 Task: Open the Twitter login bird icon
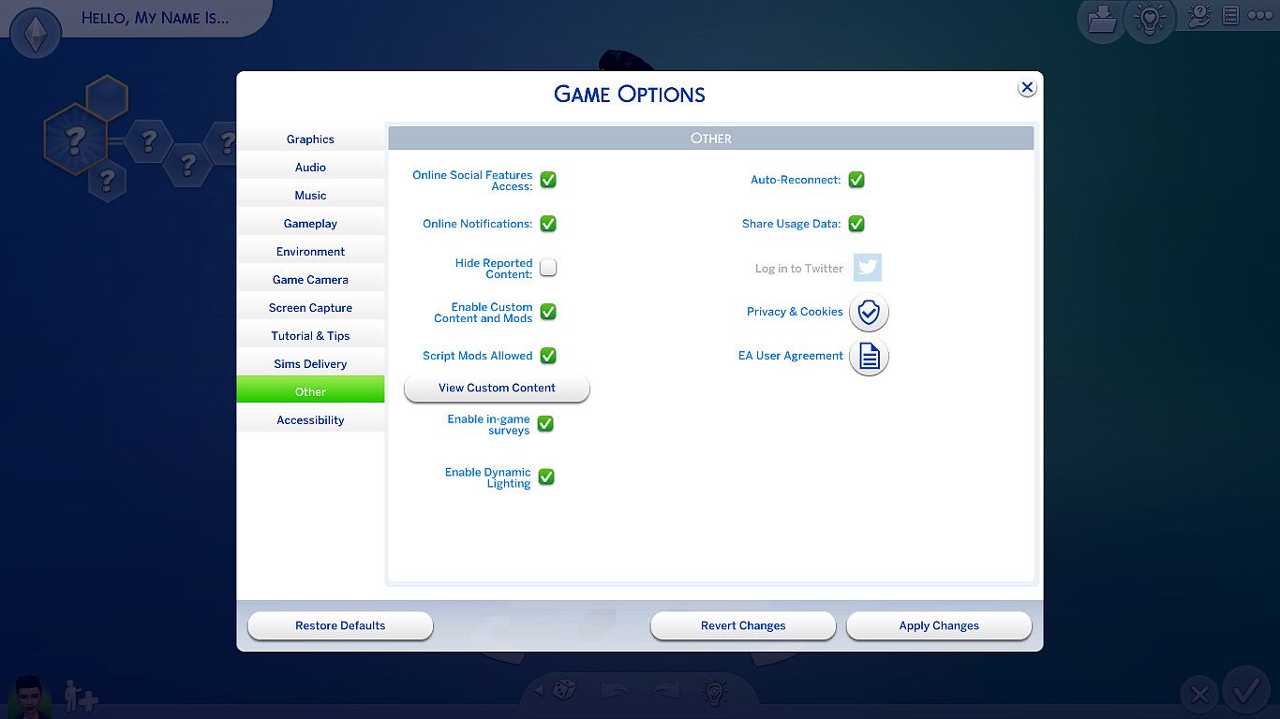[x=867, y=267]
